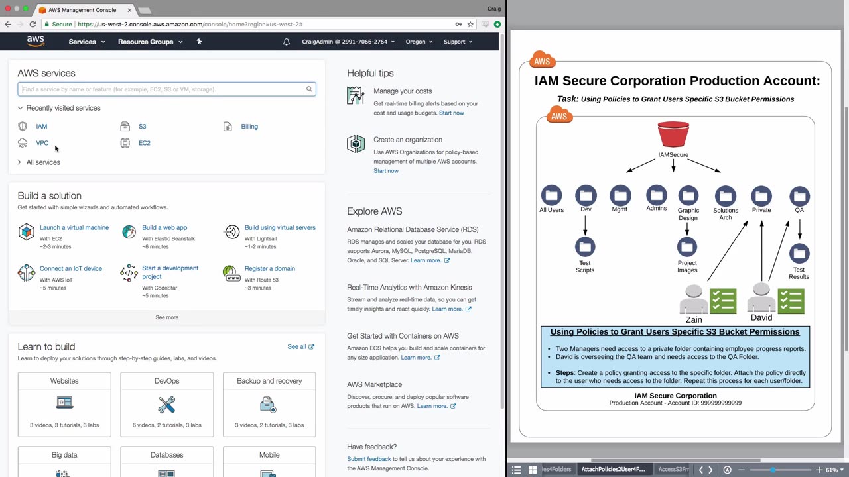Click Start now under Manage your costs

coord(452,113)
